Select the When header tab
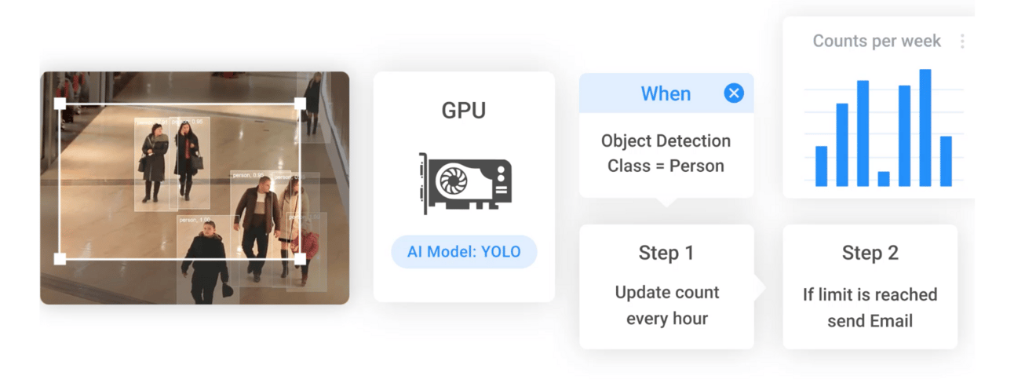Image resolution: width=1014 pixels, height=387 pixels. pyautogui.click(x=666, y=93)
